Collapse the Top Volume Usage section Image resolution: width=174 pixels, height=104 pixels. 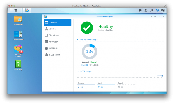77,40
